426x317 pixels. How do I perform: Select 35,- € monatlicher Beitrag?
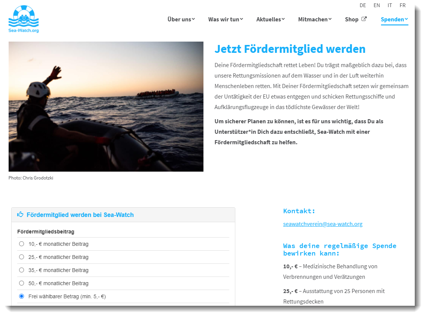pos(22,270)
